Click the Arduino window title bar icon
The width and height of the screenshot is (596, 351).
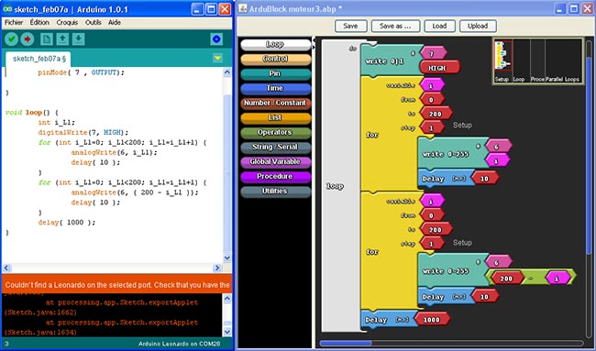[7, 9]
